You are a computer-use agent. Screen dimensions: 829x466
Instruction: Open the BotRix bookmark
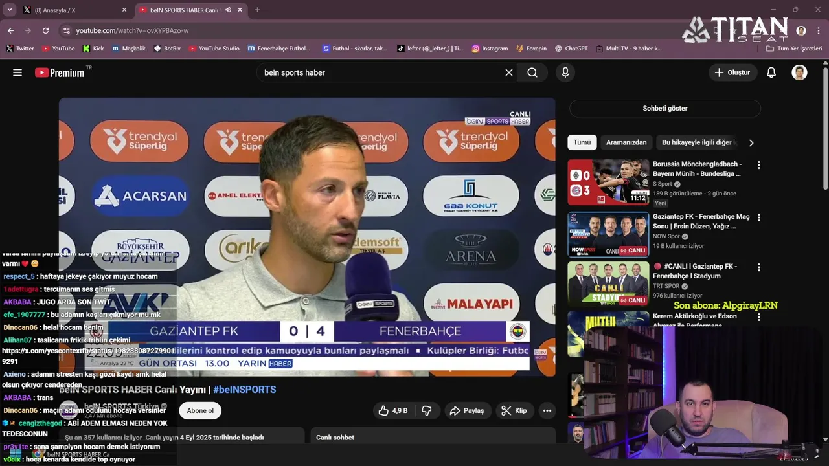click(x=167, y=49)
